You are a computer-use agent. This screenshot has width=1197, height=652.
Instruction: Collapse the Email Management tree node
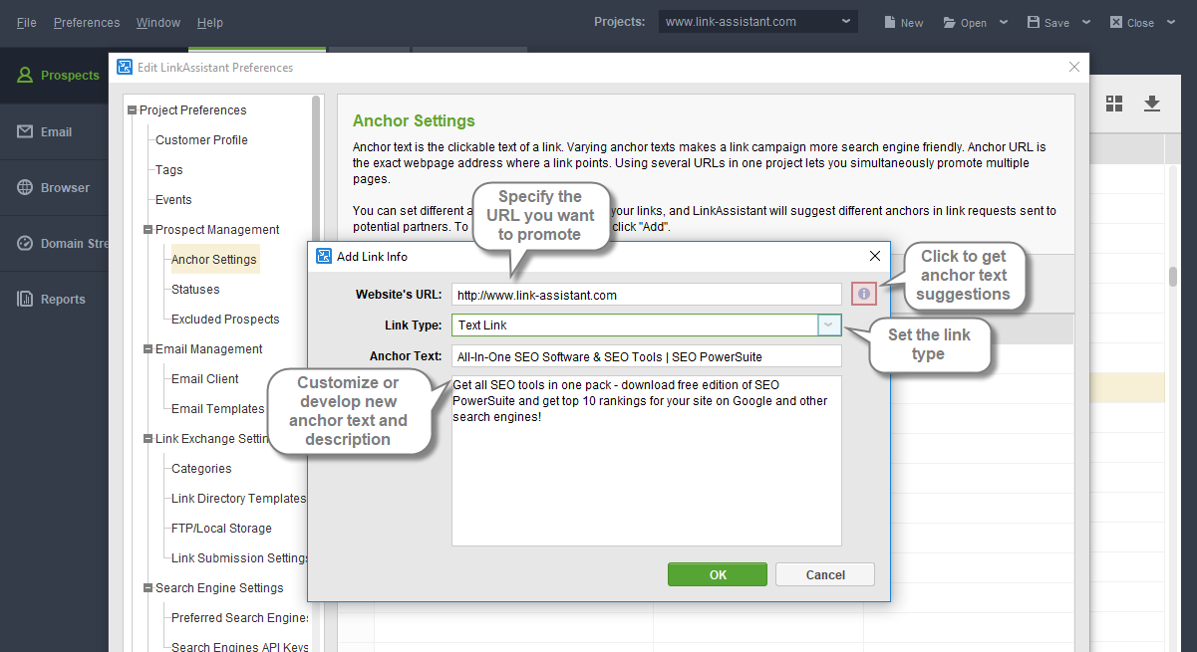pos(149,349)
